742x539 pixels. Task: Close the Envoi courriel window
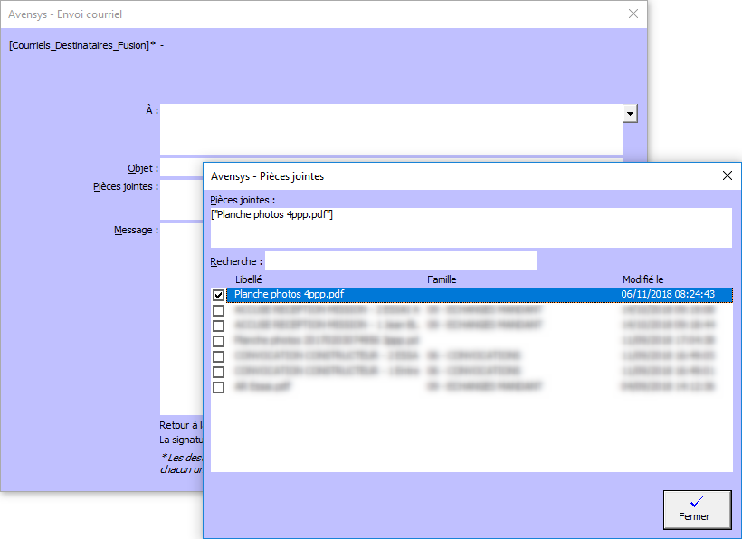(633, 14)
